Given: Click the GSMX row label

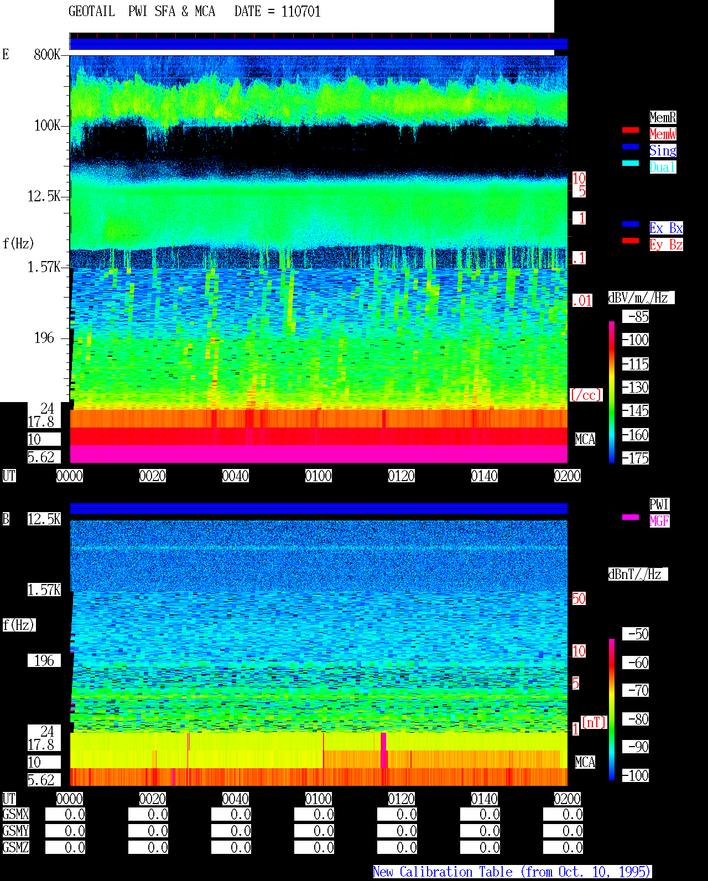Looking at the screenshot, I should pyautogui.click(x=16, y=814).
